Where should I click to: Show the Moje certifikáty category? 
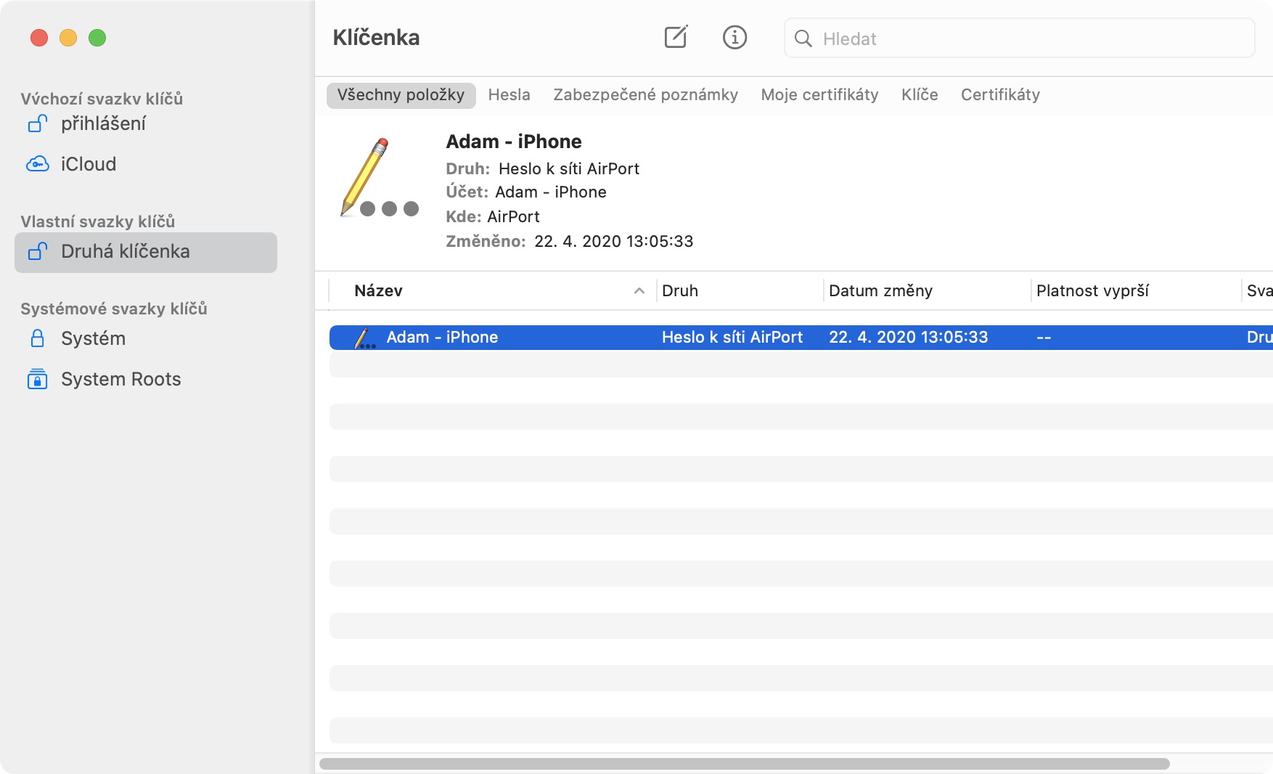(x=819, y=95)
